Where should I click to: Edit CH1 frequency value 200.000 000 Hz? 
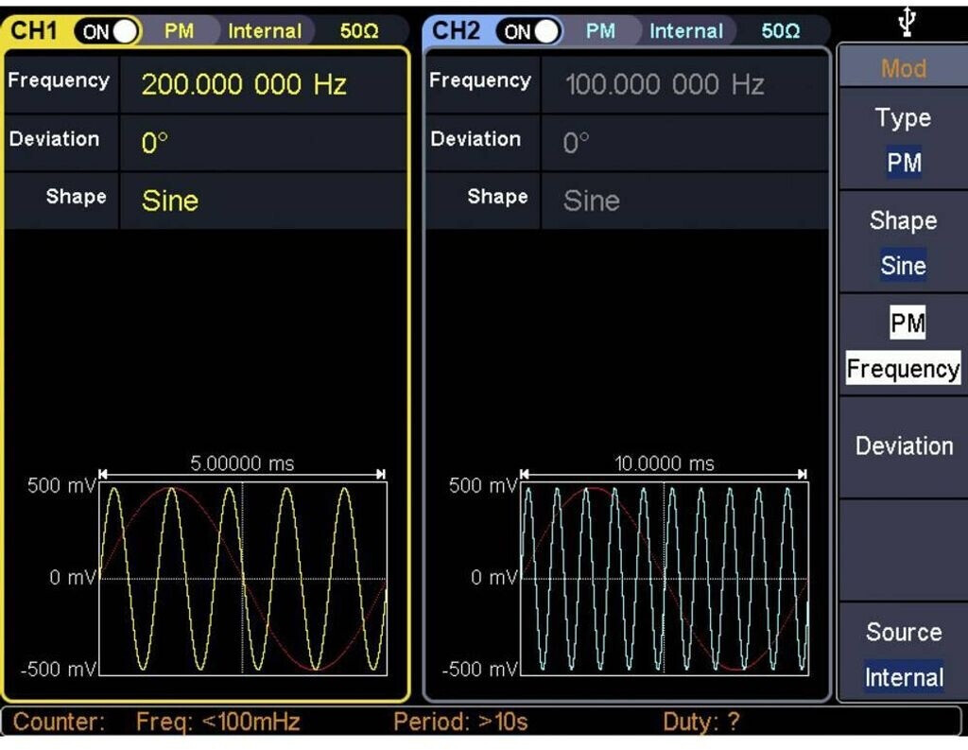(x=244, y=85)
